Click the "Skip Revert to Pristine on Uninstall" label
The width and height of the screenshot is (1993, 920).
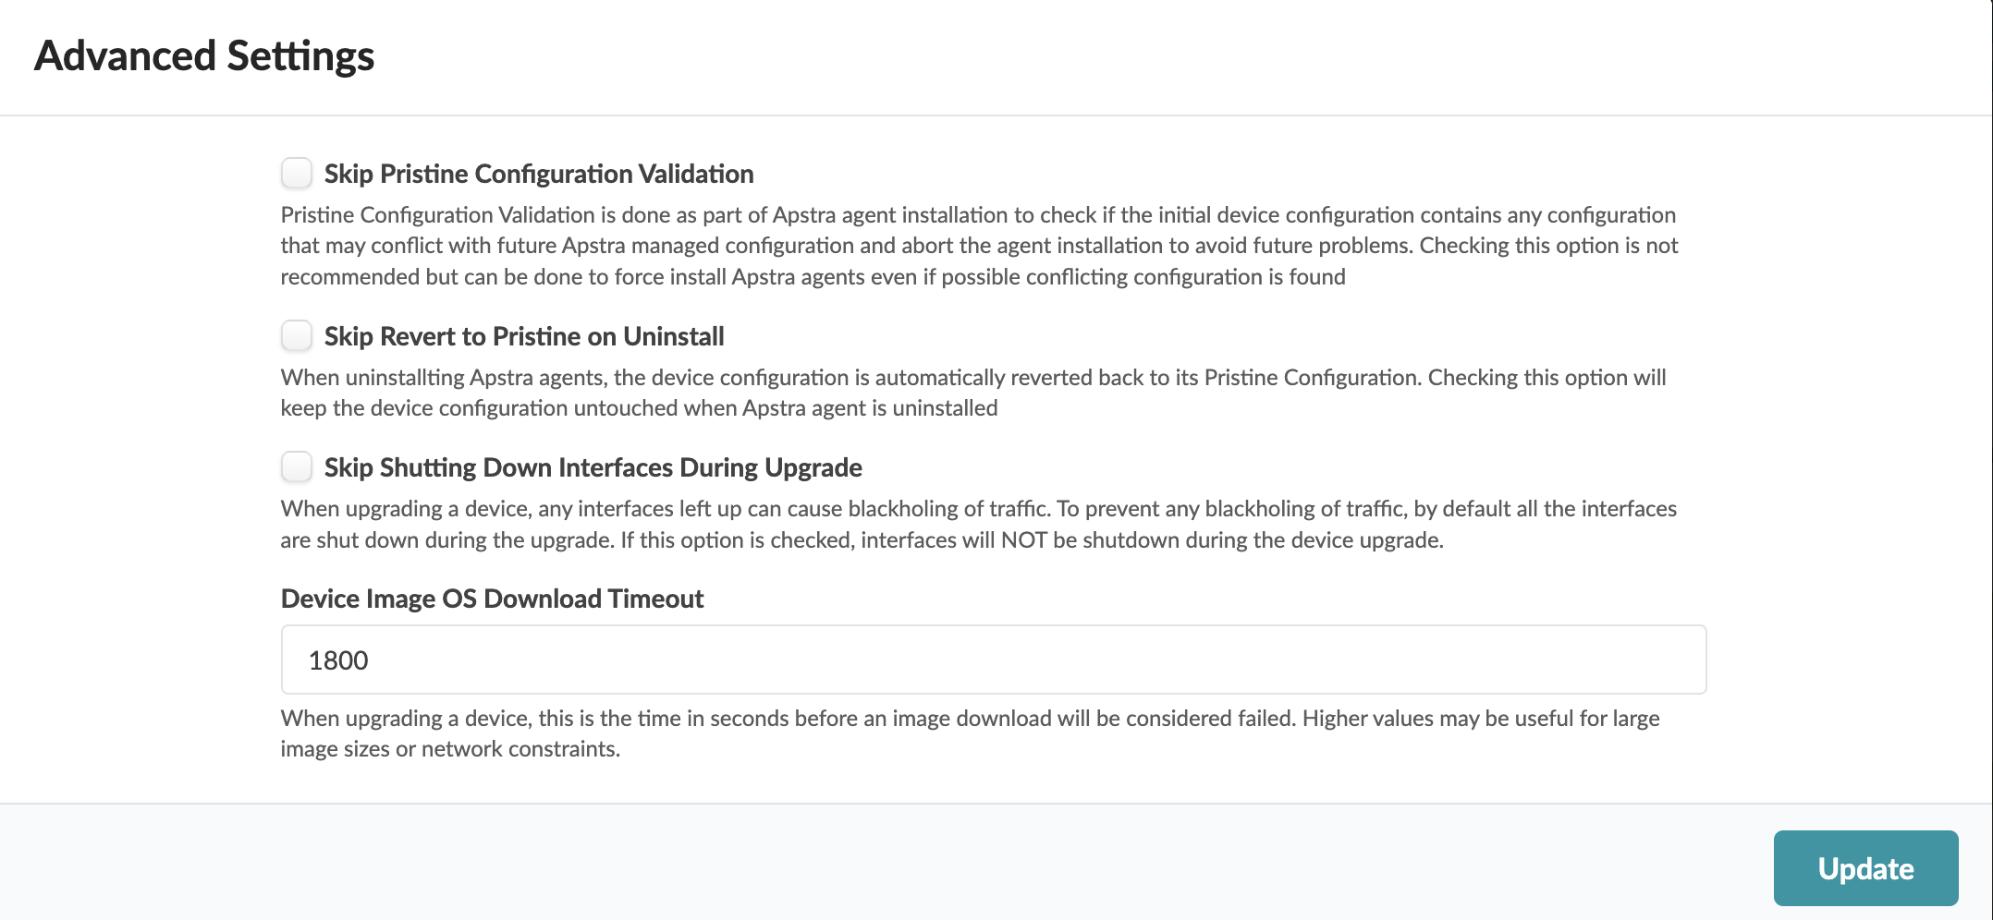[523, 336]
